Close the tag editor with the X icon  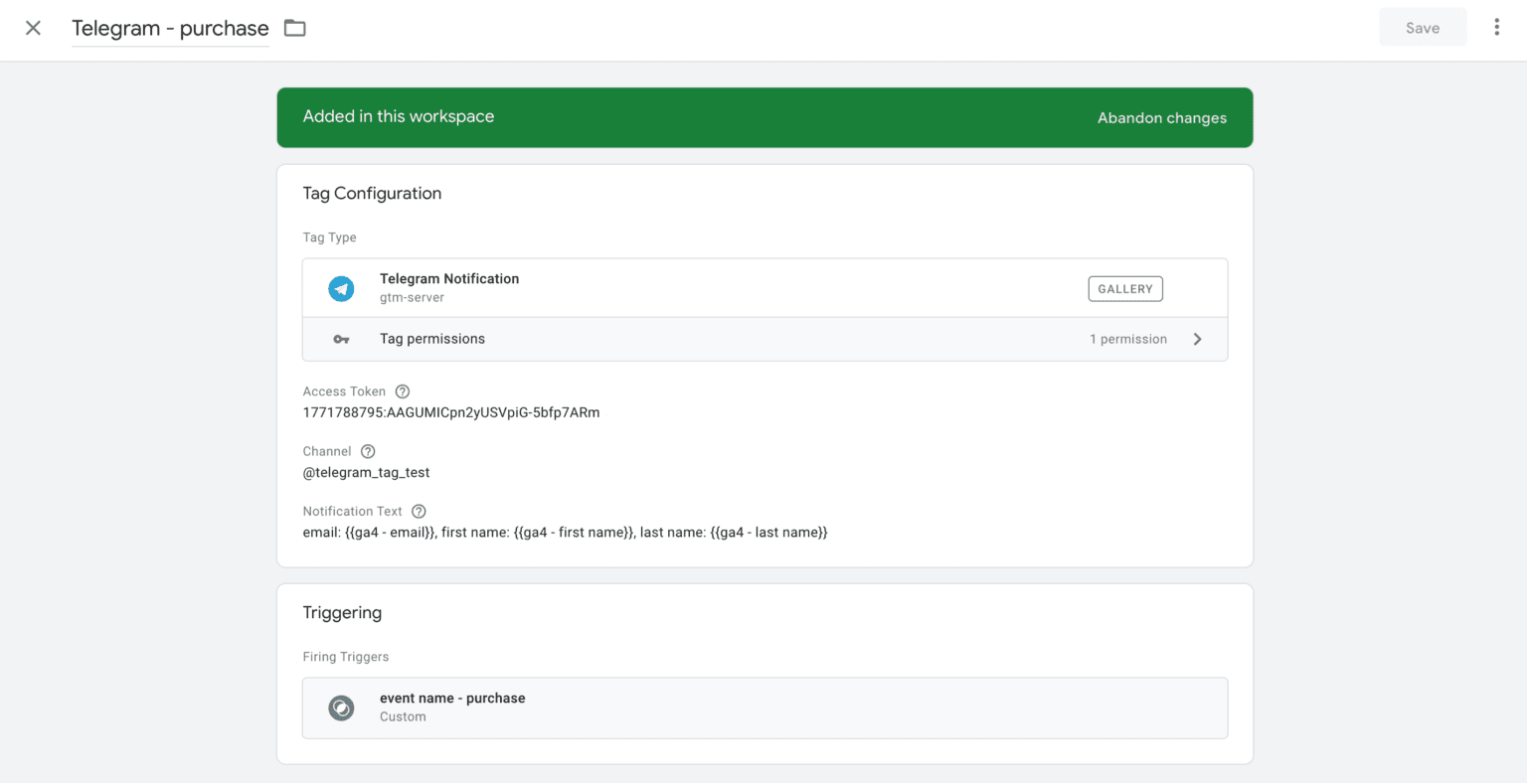pyautogui.click(x=33, y=28)
